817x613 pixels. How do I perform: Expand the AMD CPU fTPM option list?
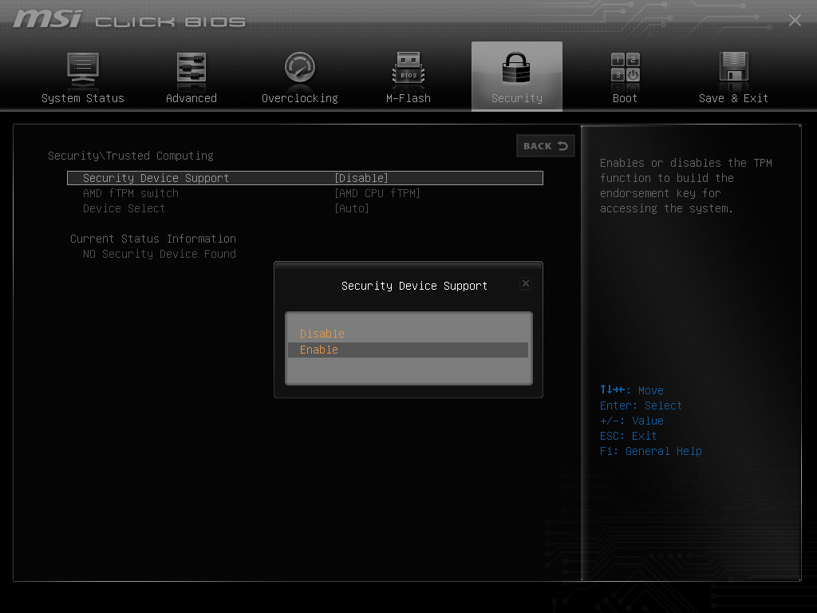click(x=377, y=192)
